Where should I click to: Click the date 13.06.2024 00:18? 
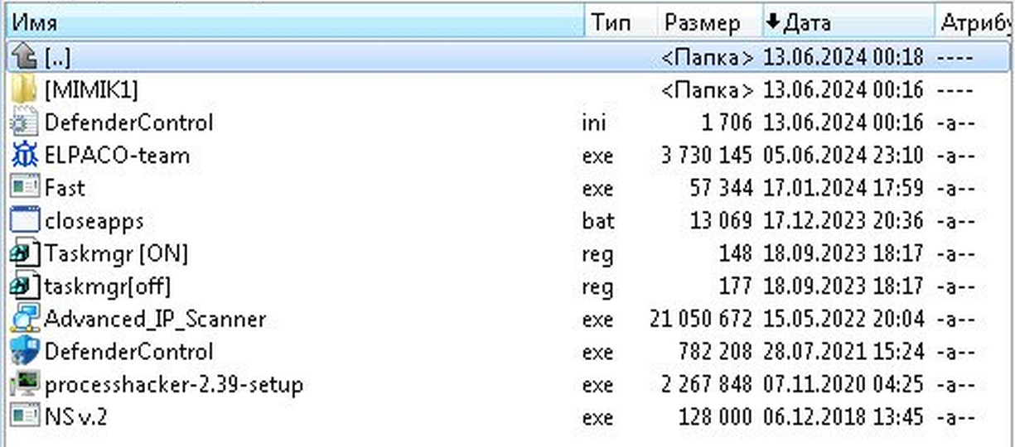[x=843, y=57]
